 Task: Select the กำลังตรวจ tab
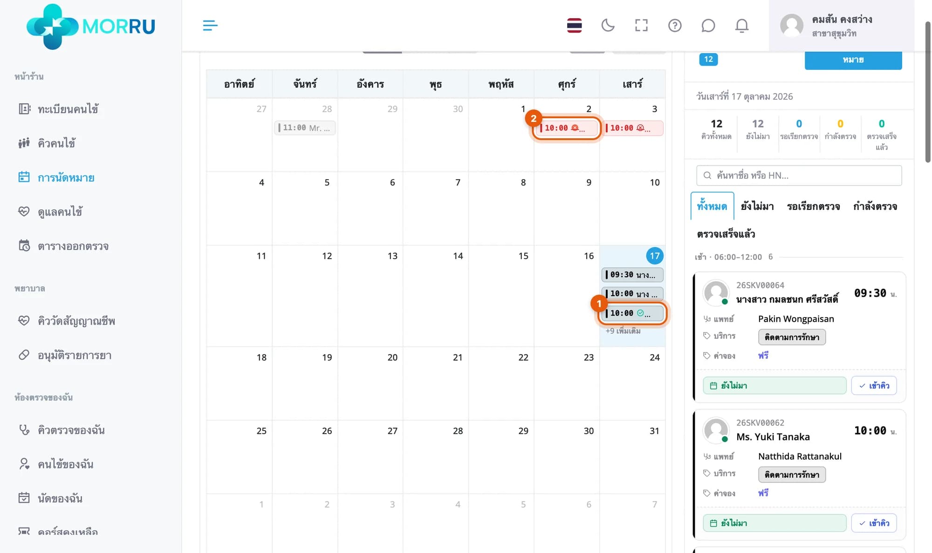coord(875,206)
